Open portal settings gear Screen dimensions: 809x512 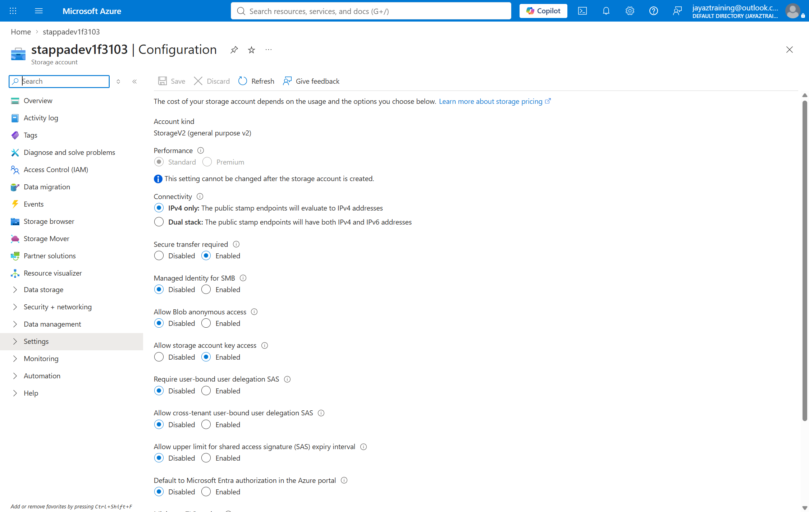pos(630,11)
